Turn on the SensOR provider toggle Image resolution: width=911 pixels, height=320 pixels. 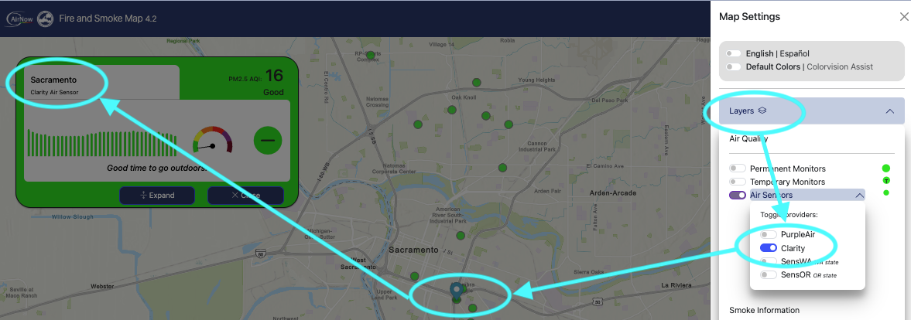pos(769,275)
